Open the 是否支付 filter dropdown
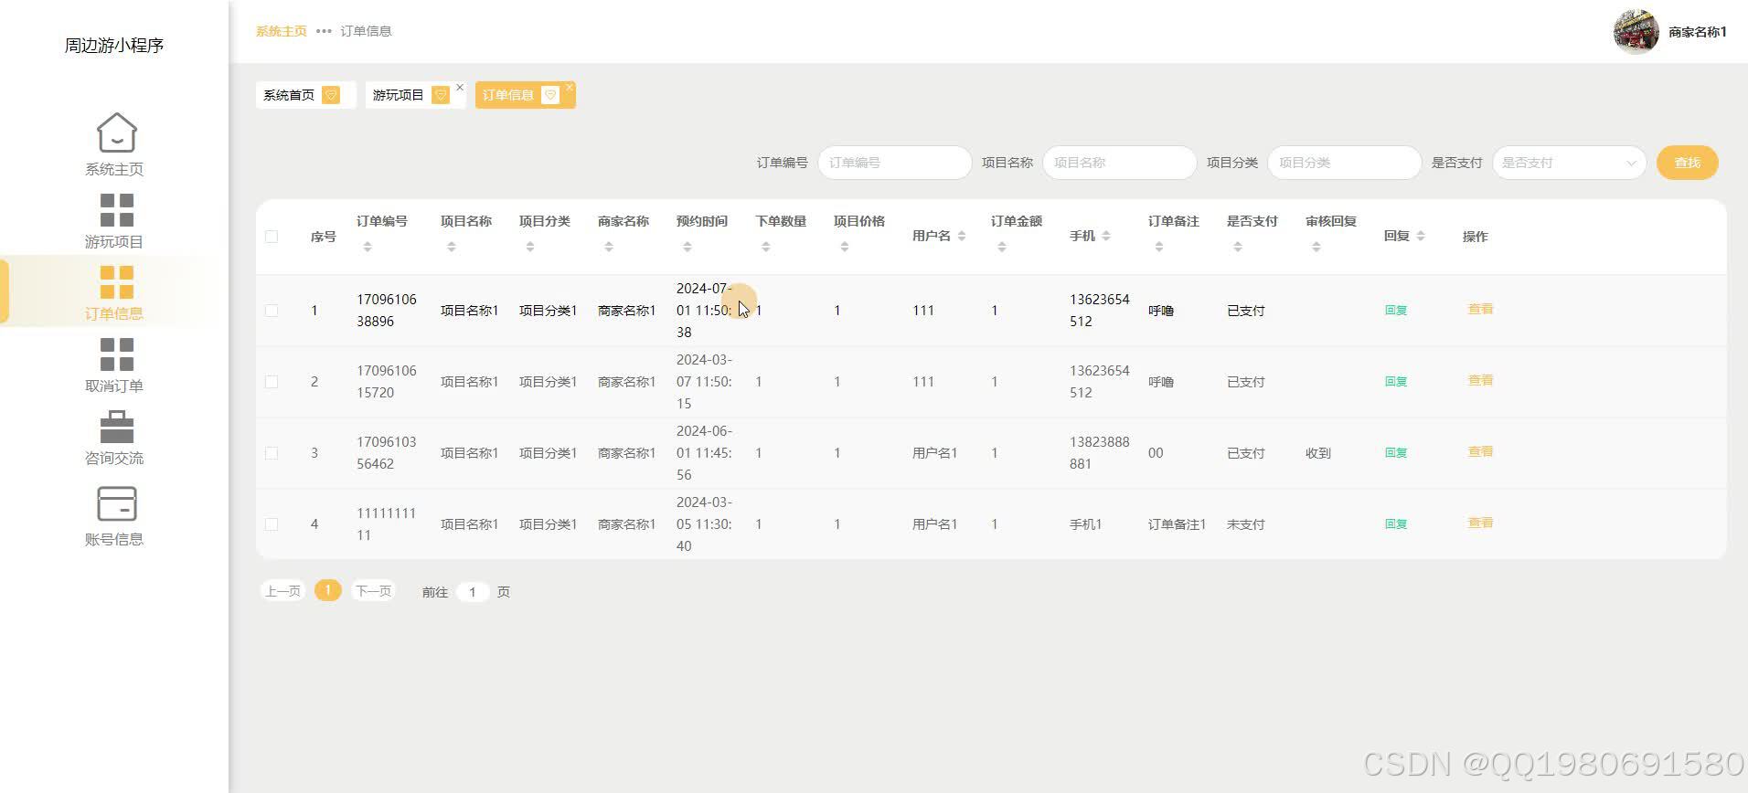 1569,163
